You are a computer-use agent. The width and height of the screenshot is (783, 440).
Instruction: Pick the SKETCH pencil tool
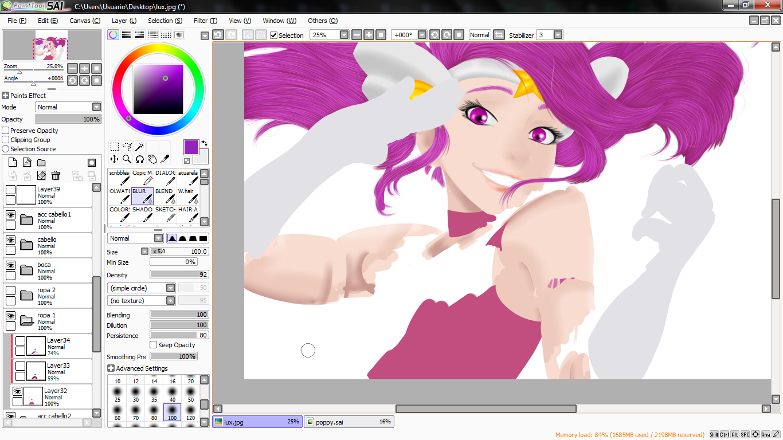click(165, 215)
